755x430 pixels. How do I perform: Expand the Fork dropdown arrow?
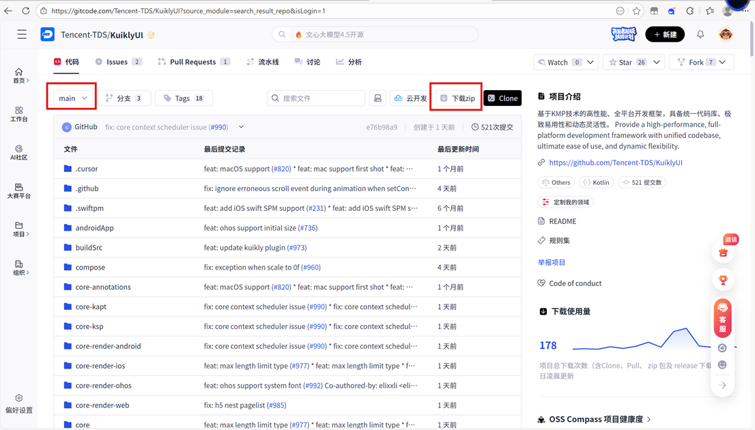coord(722,62)
